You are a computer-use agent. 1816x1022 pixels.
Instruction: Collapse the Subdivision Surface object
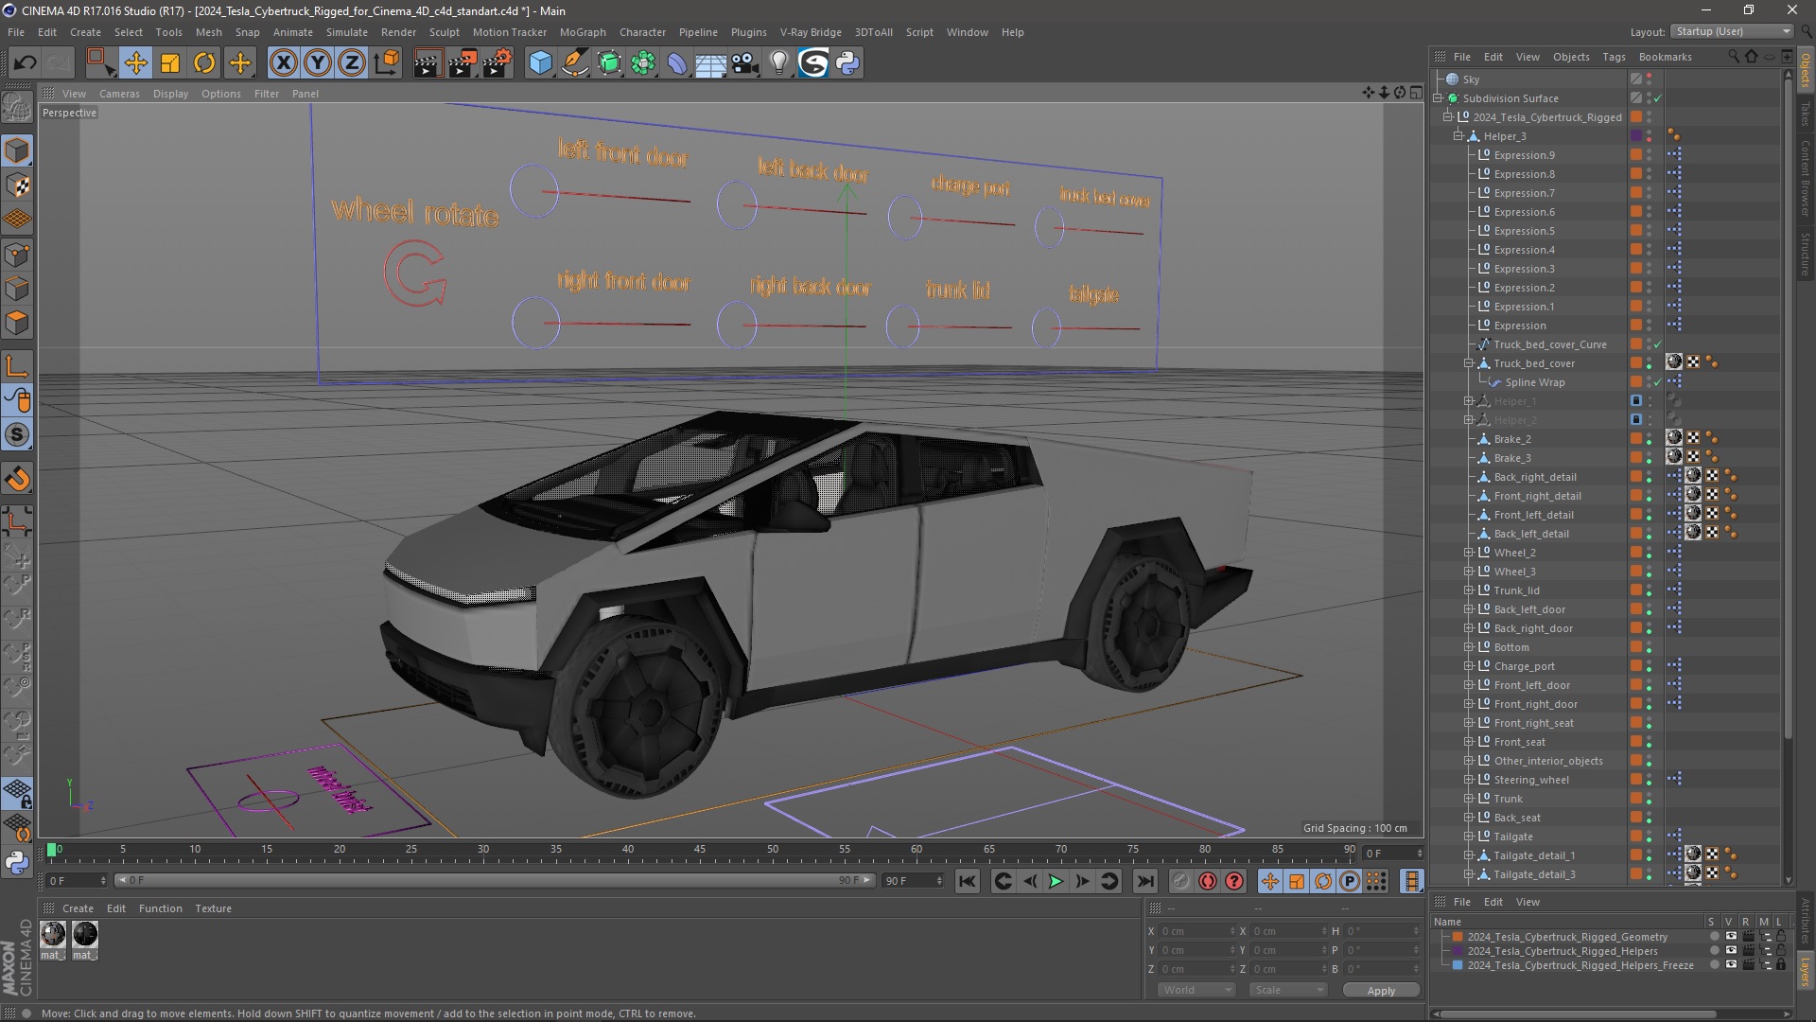pos(1439,98)
